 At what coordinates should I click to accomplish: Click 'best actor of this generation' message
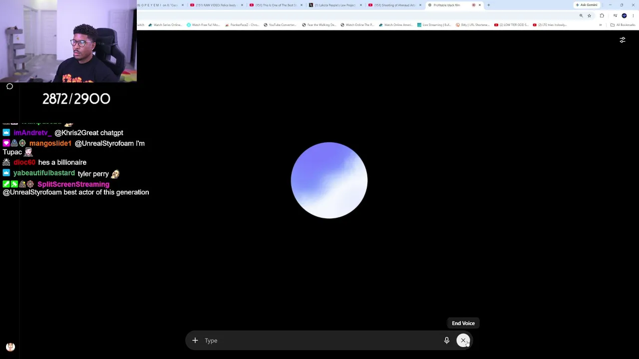tap(106, 192)
